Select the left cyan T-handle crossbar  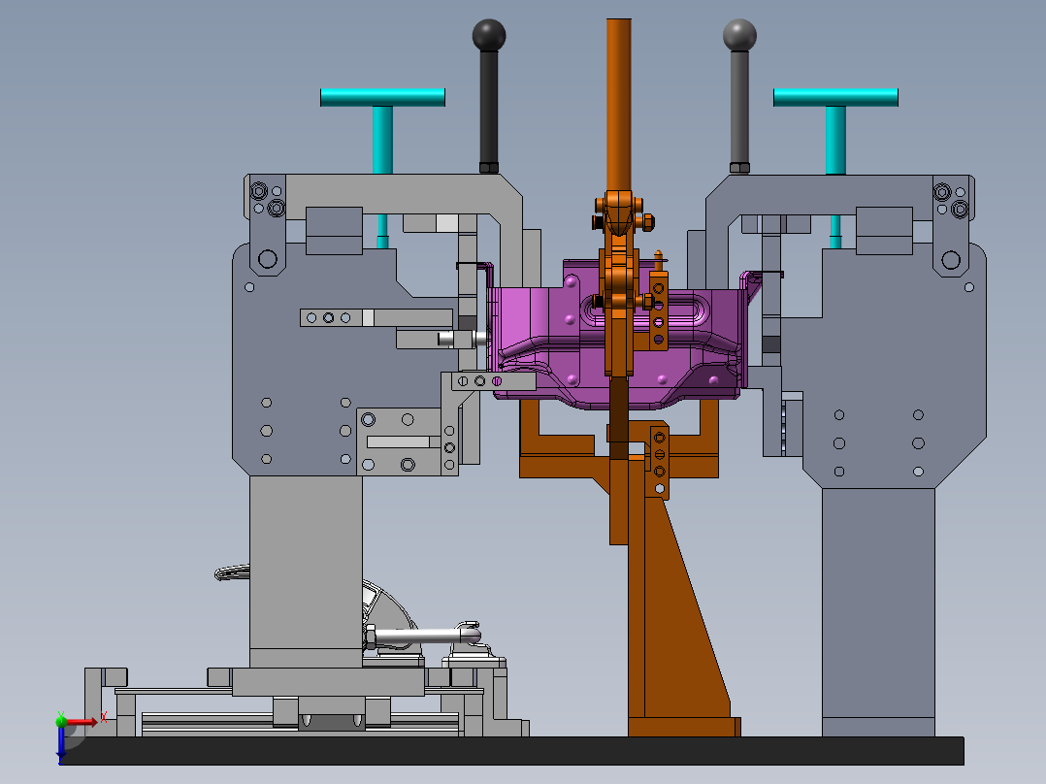pos(383,97)
